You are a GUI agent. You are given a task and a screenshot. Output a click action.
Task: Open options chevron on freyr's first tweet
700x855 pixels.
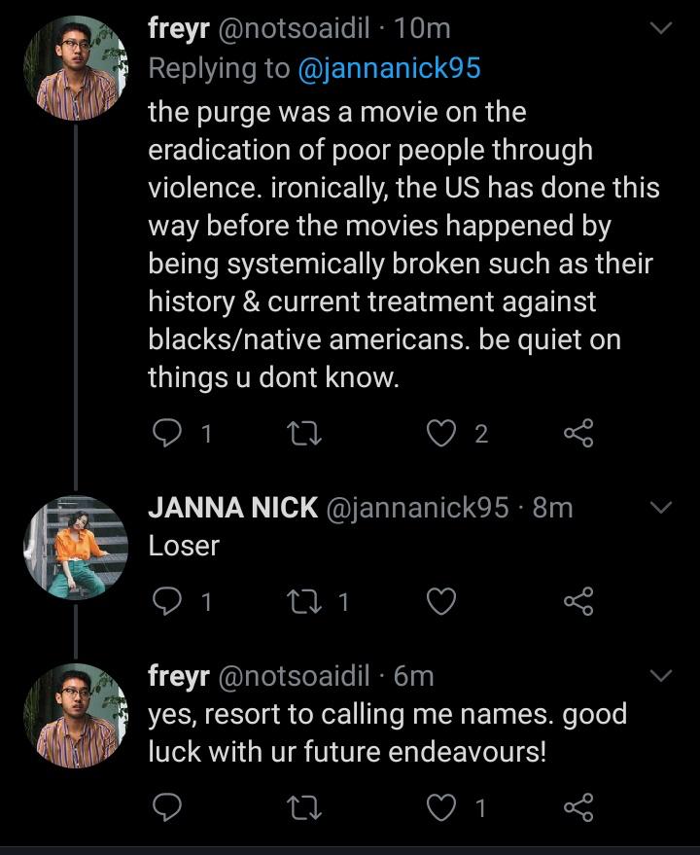coord(660,30)
